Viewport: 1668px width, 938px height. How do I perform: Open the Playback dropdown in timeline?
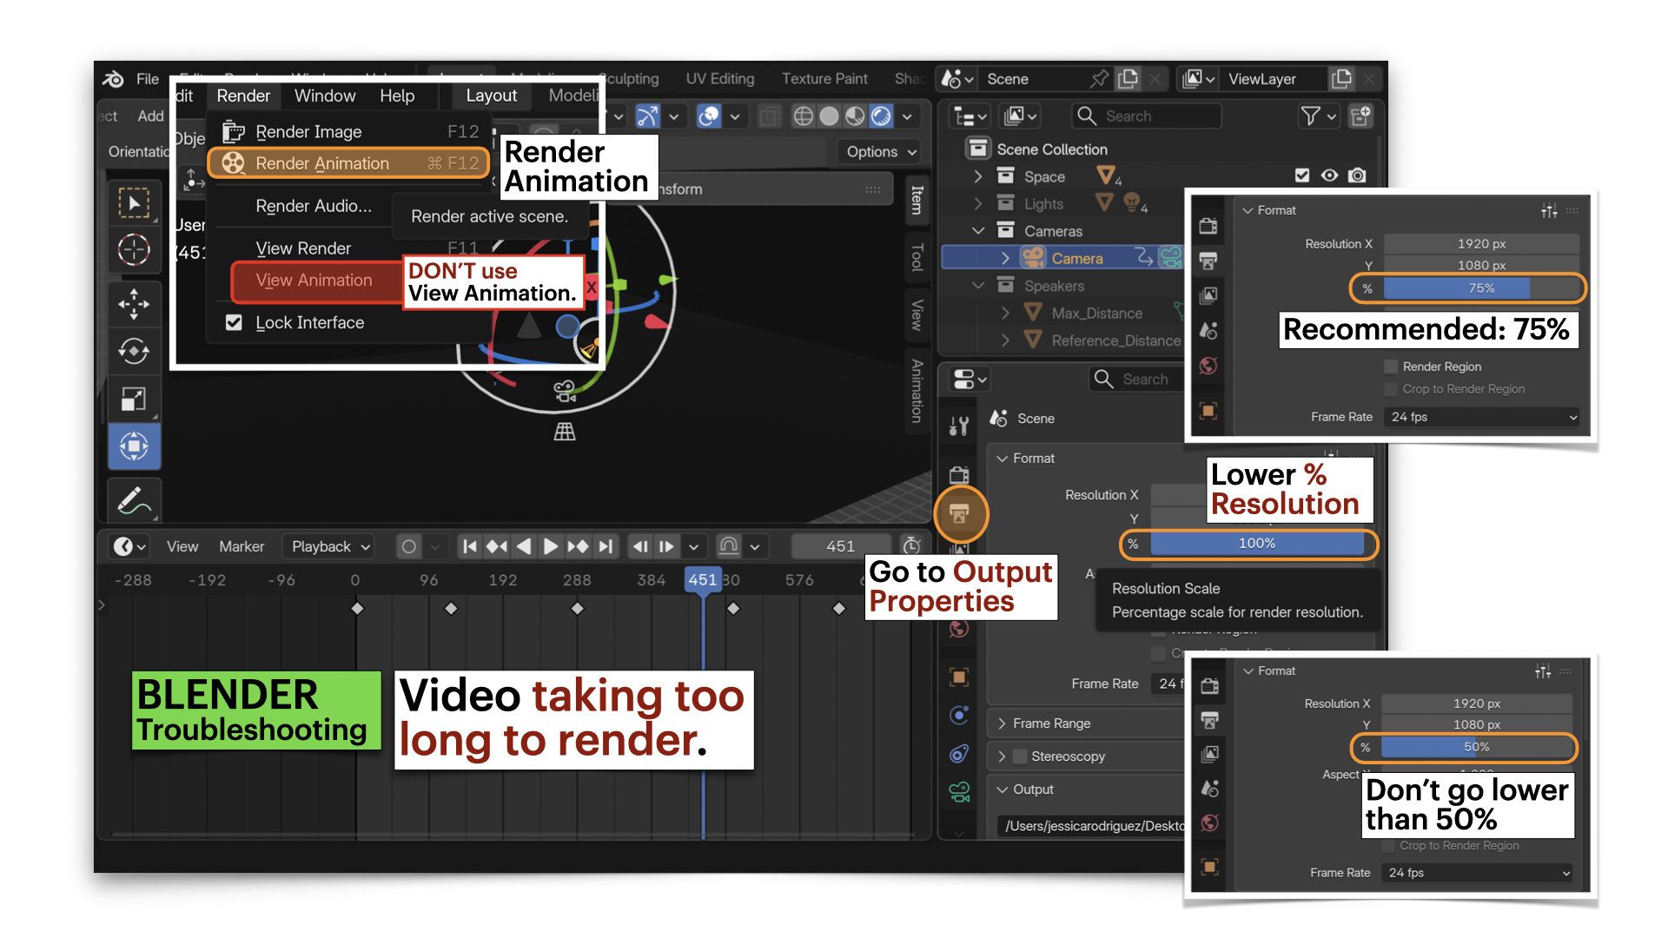coord(330,546)
